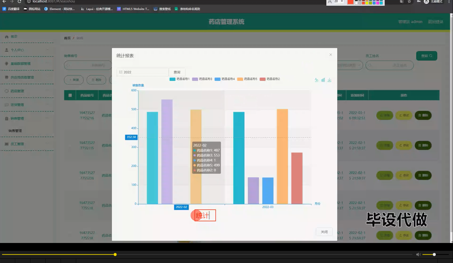Click green 查询 button on sales page
Screen dimensions: 453x263
click(426, 56)
